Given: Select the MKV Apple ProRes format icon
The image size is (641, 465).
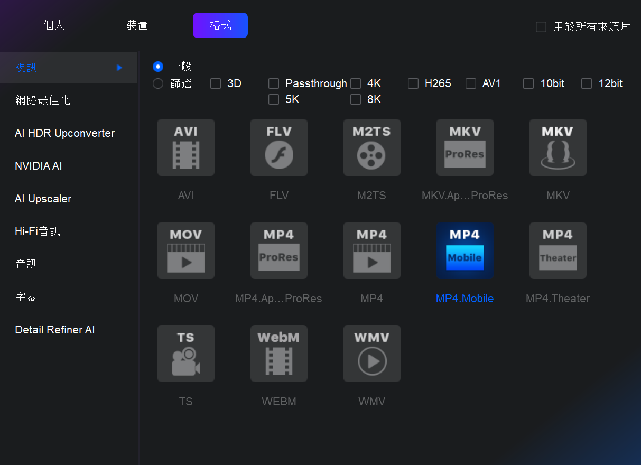Looking at the screenshot, I should [465, 147].
